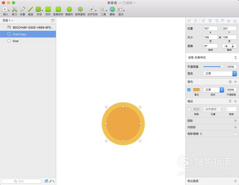Click distribute horizontally alignment icon
Screen dimensions: 239x185
click(189, 21)
